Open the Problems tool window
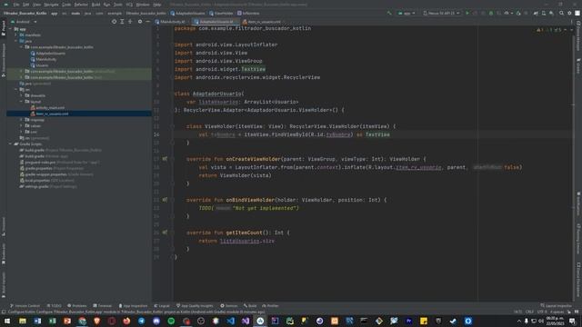582x327 pixels. pos(76,306)
